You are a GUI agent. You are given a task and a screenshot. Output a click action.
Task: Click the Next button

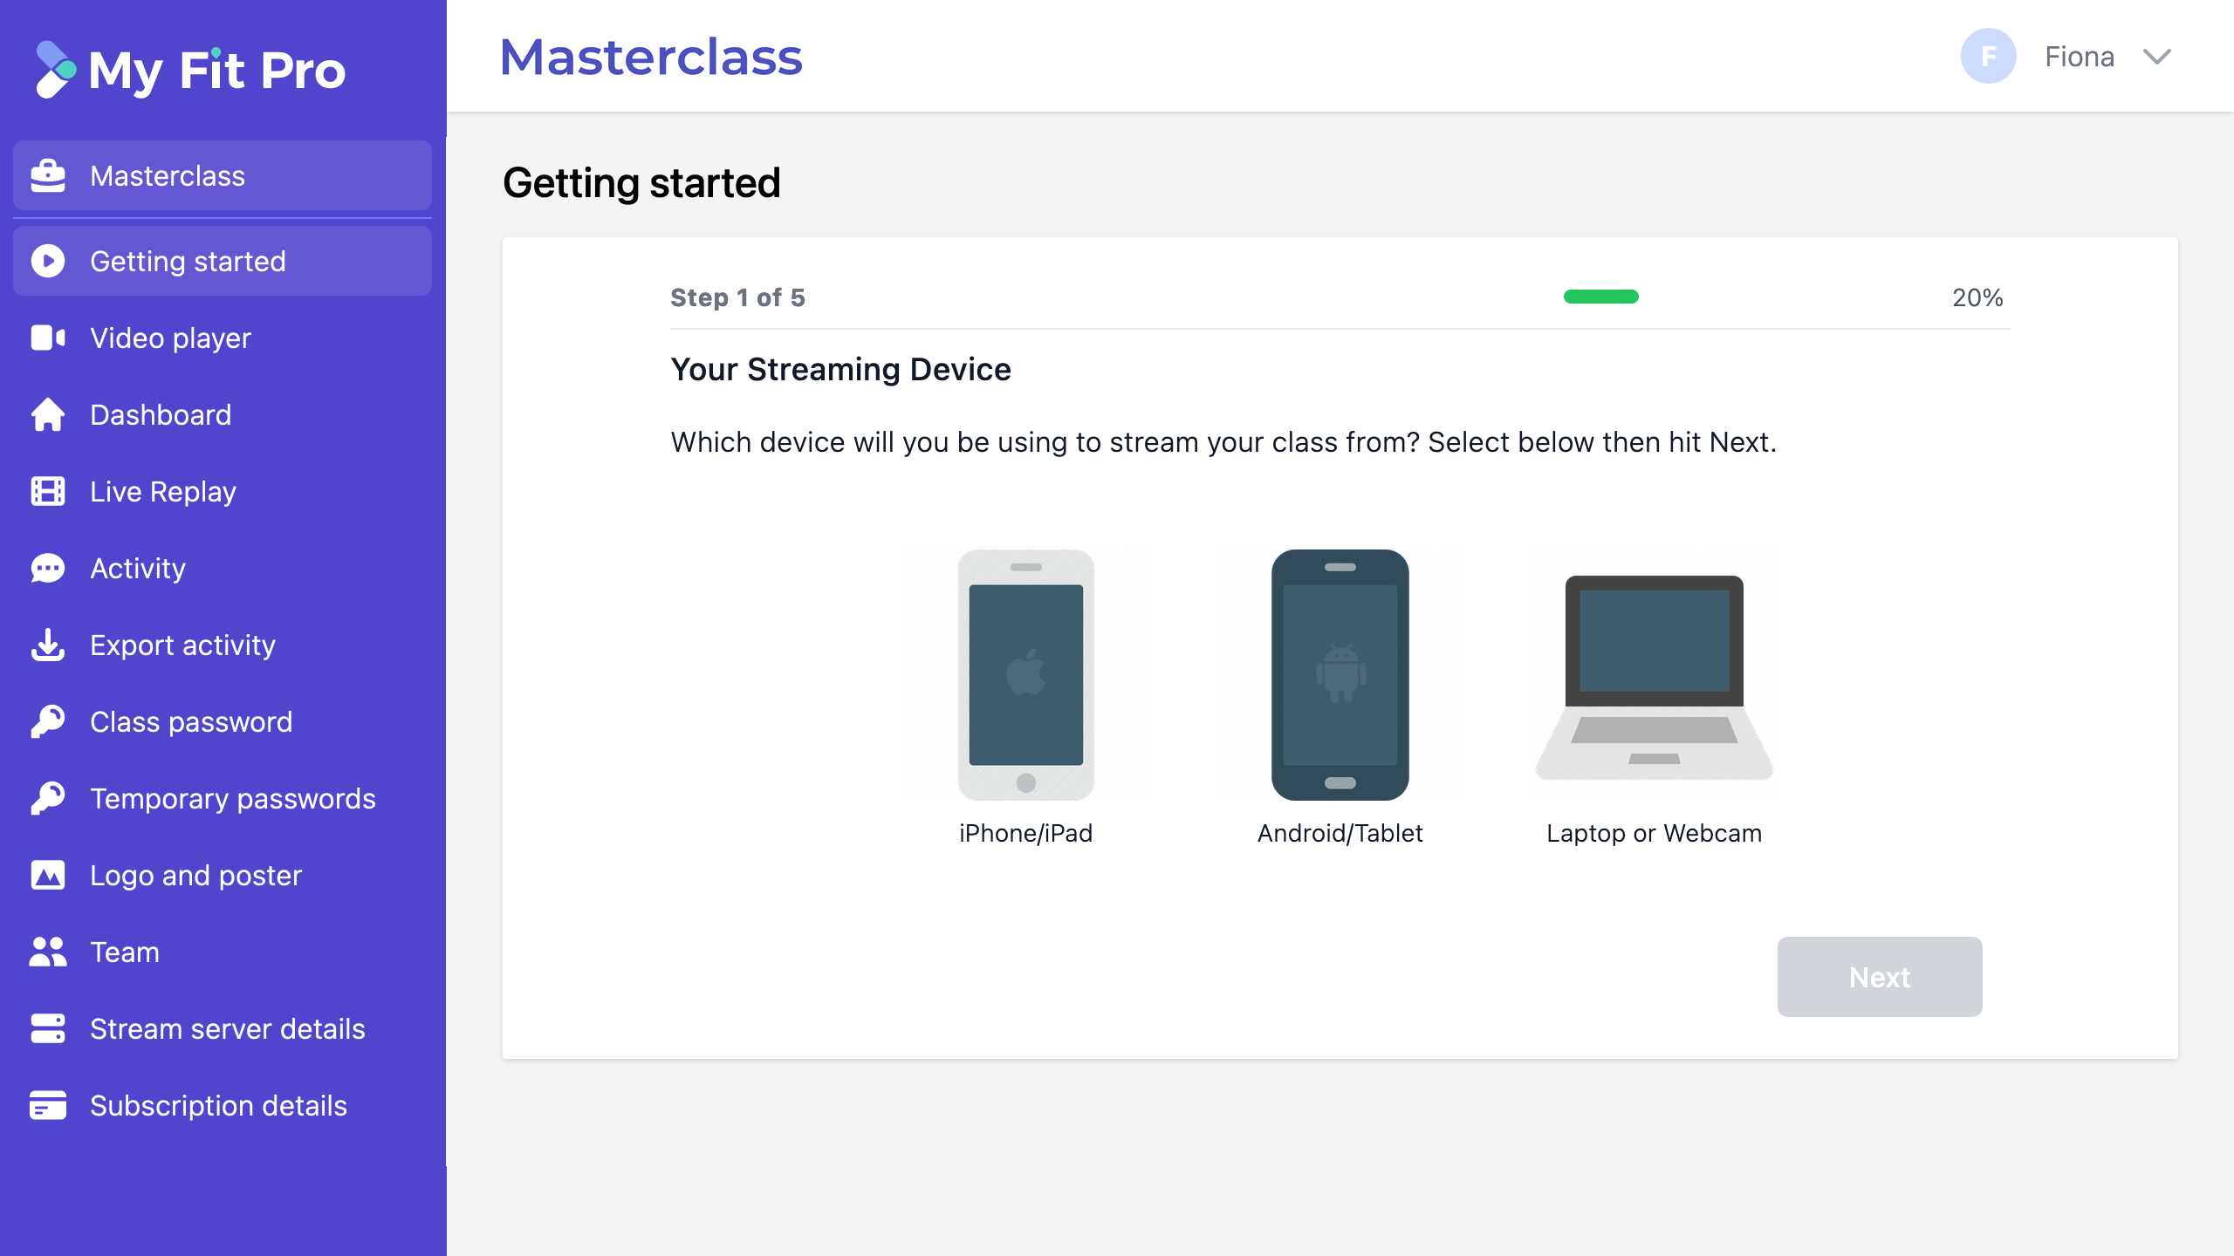(x=1880, y=975)
